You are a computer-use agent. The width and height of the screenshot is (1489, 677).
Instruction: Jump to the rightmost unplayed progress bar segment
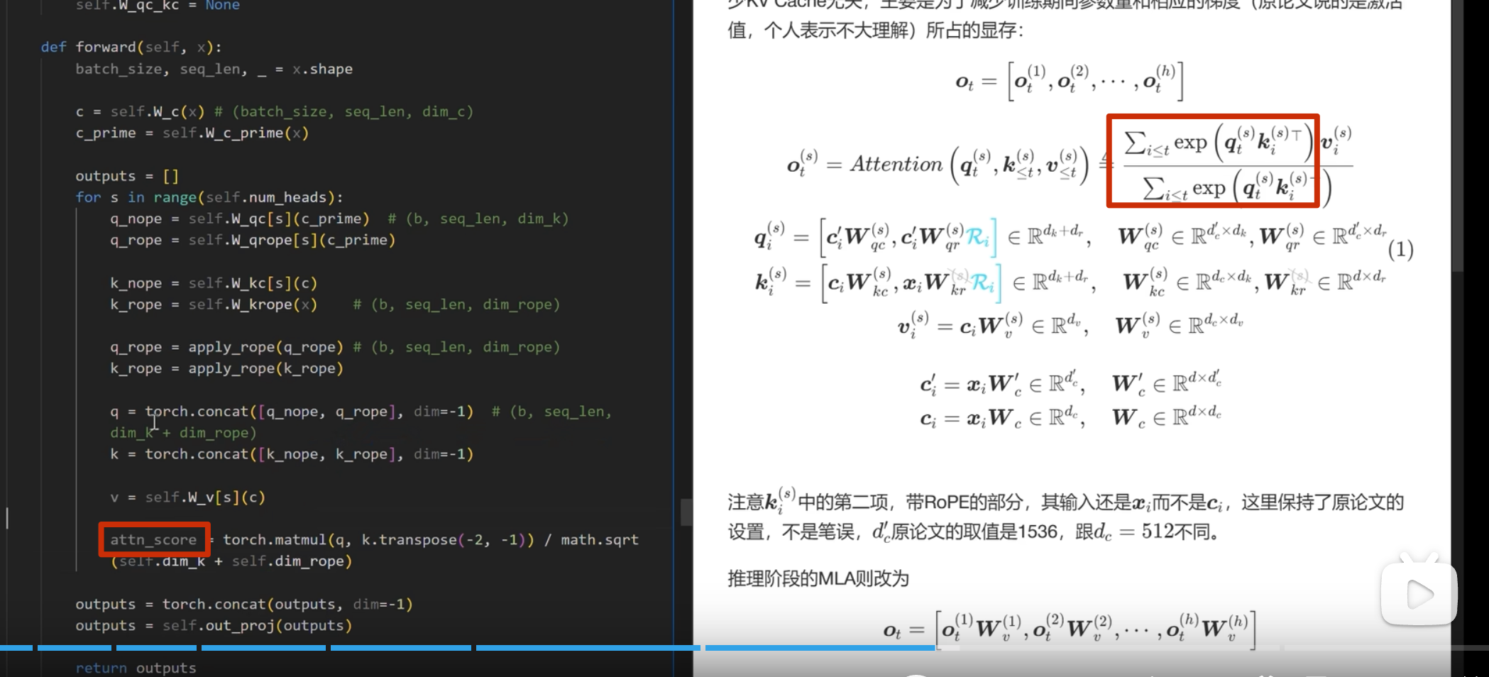click(1384, 648)
